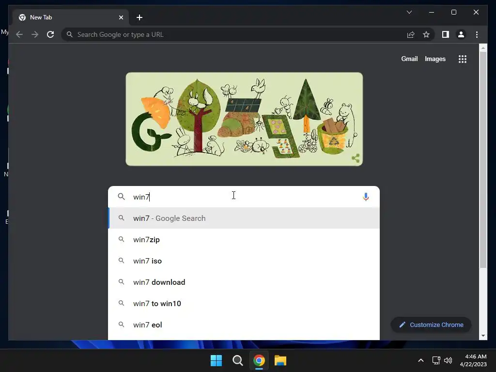Start voice search with the microphone

pos(366,197)
